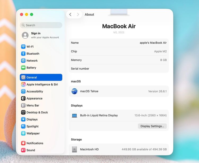Select Appearance label in the sidebar

coord(34,99)
